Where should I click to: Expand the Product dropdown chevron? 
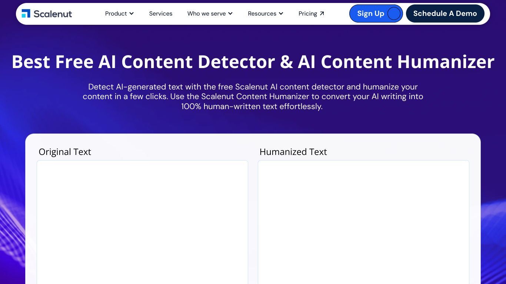[x=132, y=14]
